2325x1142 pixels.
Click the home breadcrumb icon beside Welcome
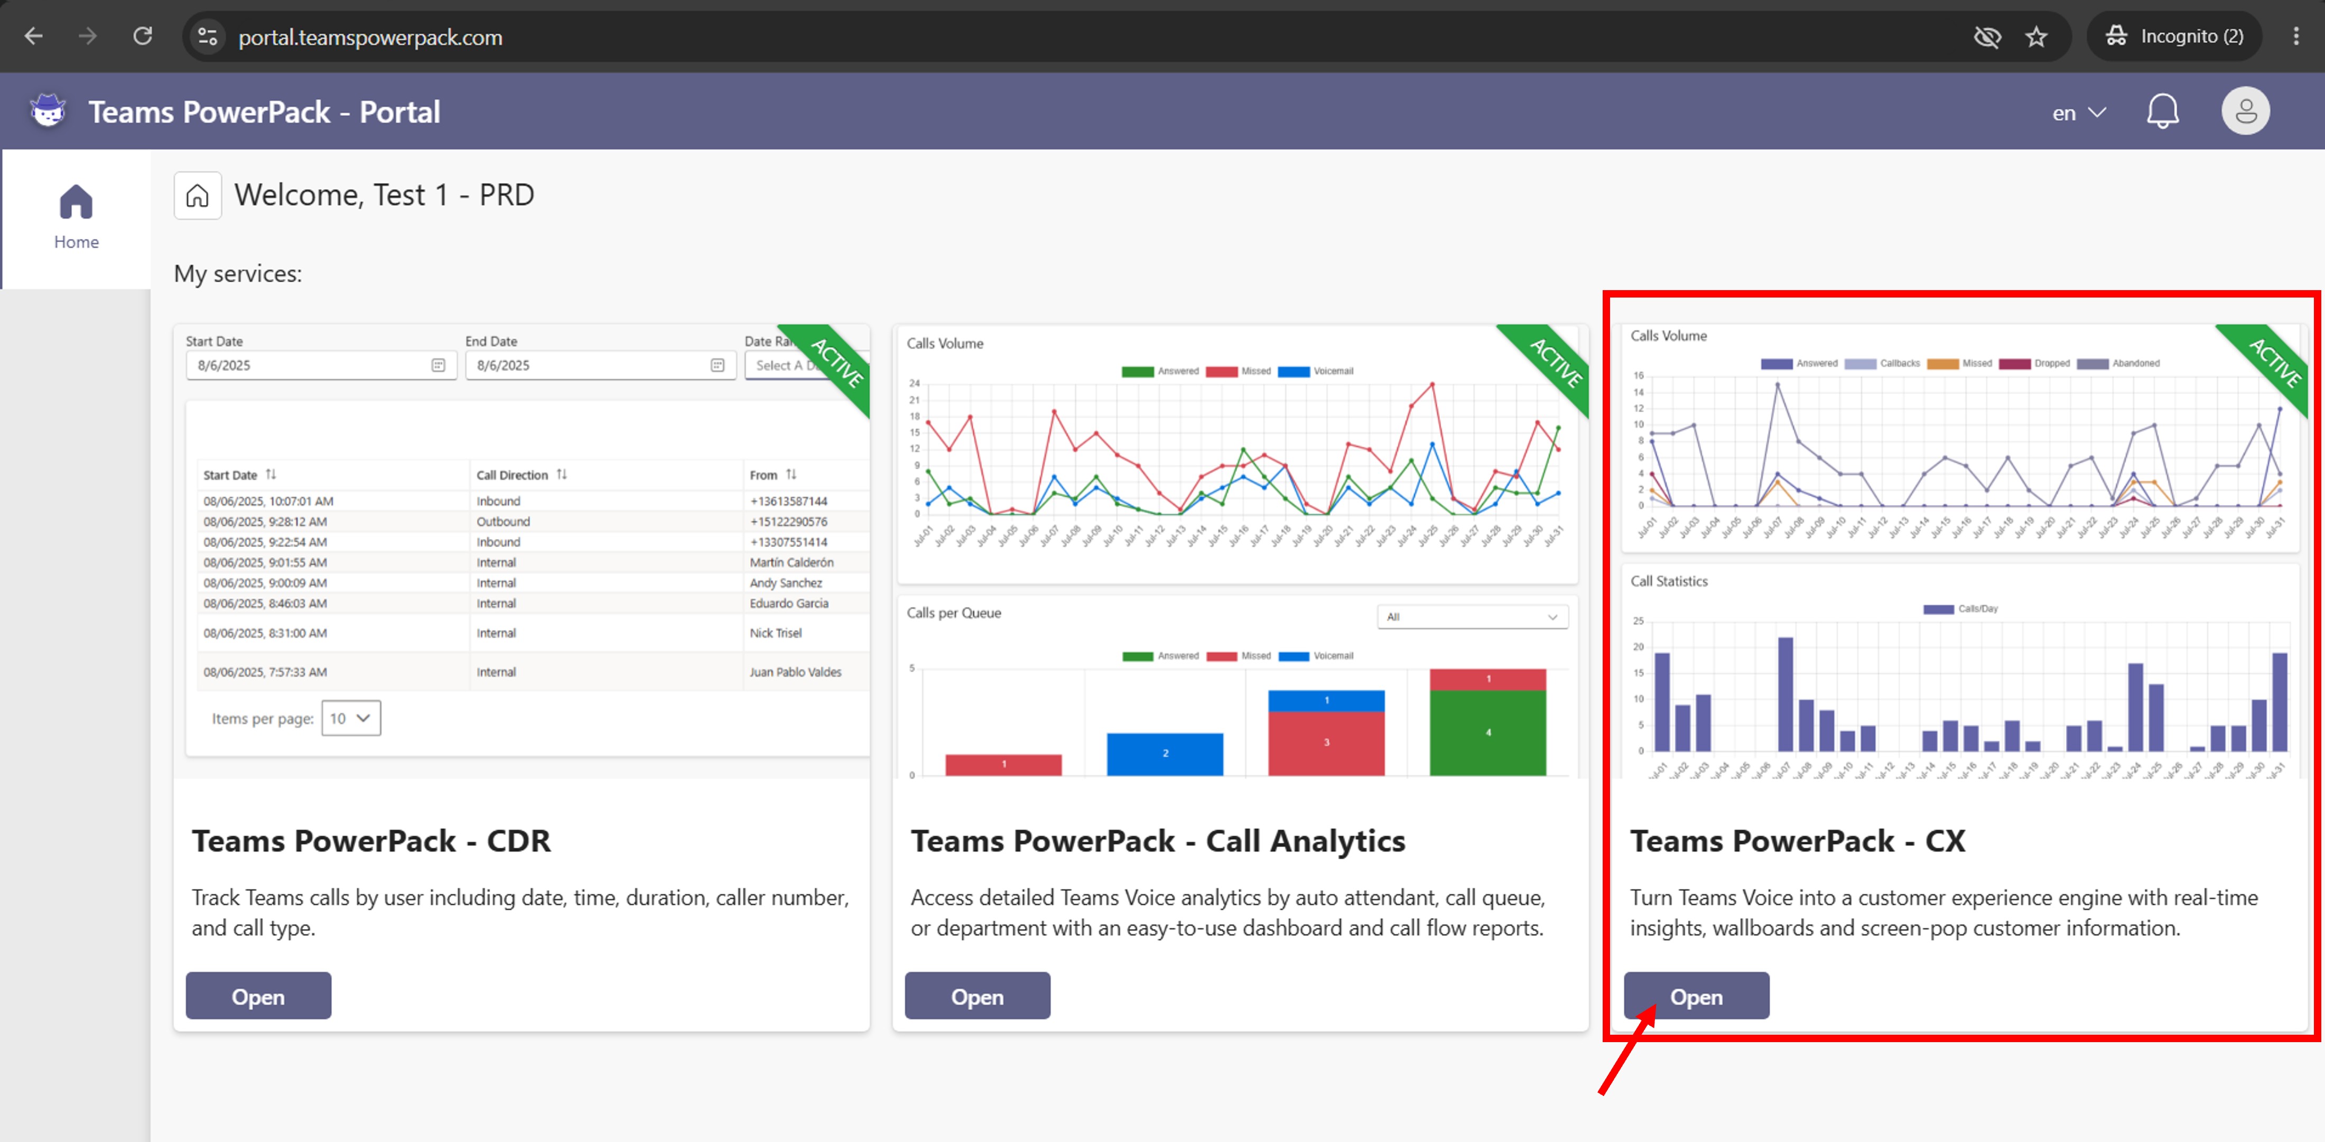point(198,195)
